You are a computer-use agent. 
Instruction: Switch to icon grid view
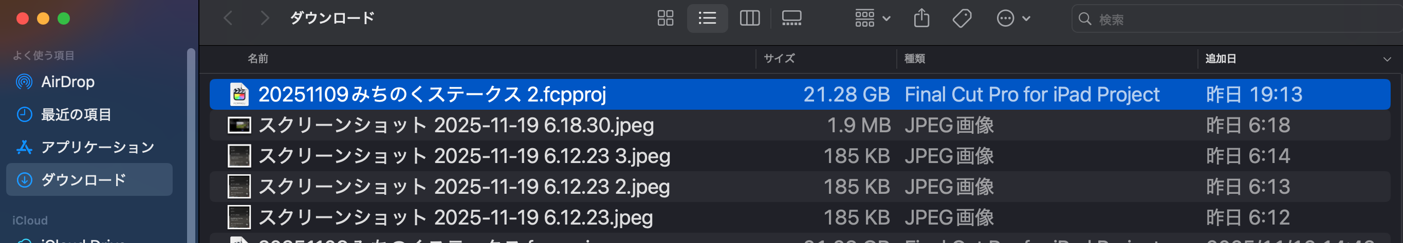tap(665, 18)
